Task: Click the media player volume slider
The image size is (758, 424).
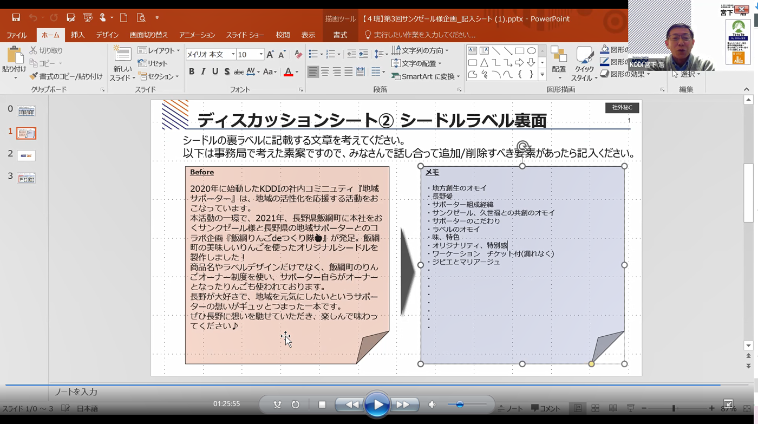Action: pos(460,405)
